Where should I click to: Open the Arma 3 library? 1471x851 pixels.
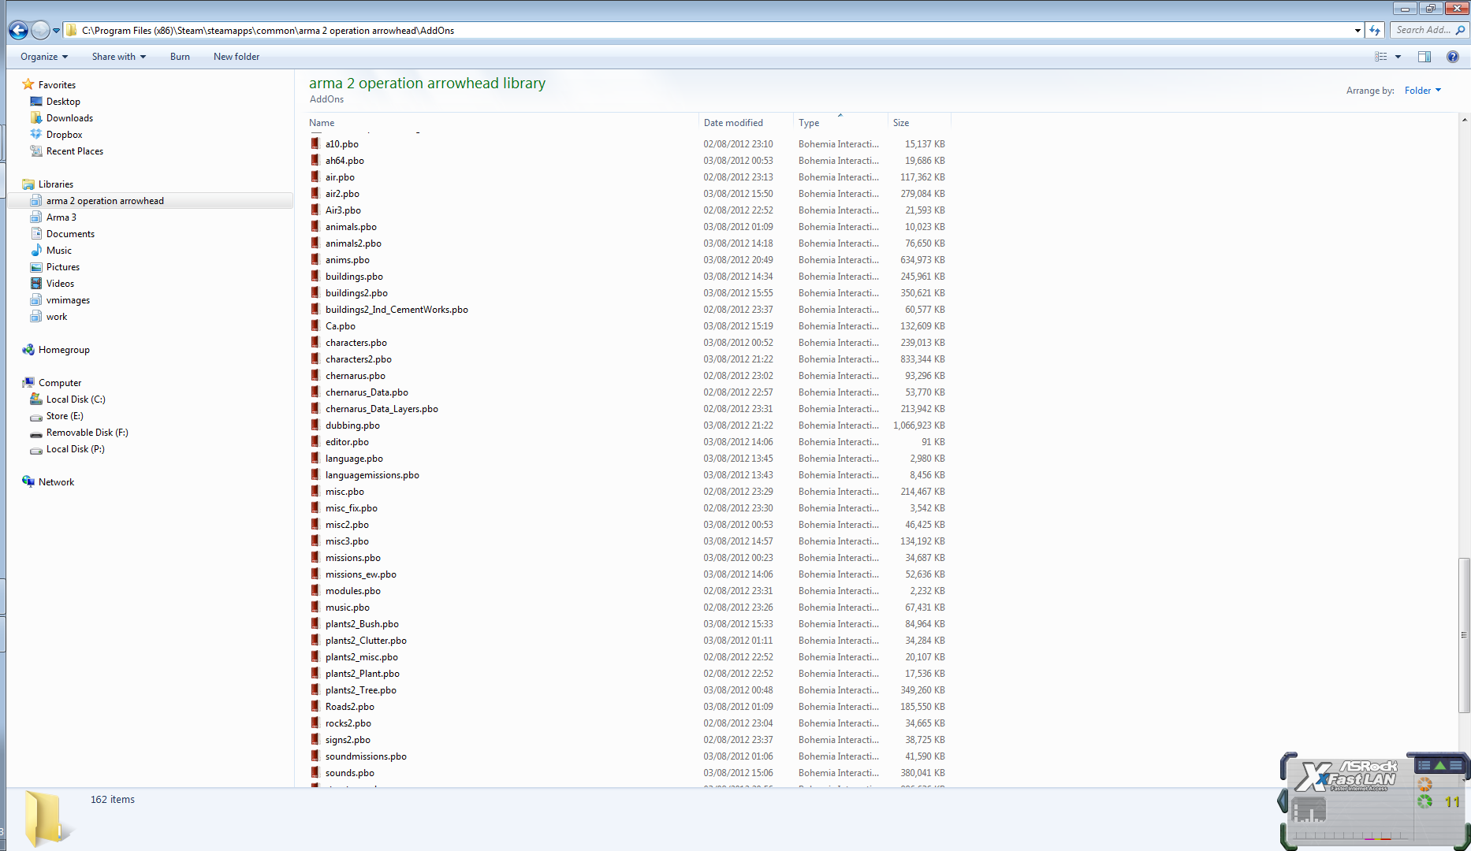coord(61,217)
